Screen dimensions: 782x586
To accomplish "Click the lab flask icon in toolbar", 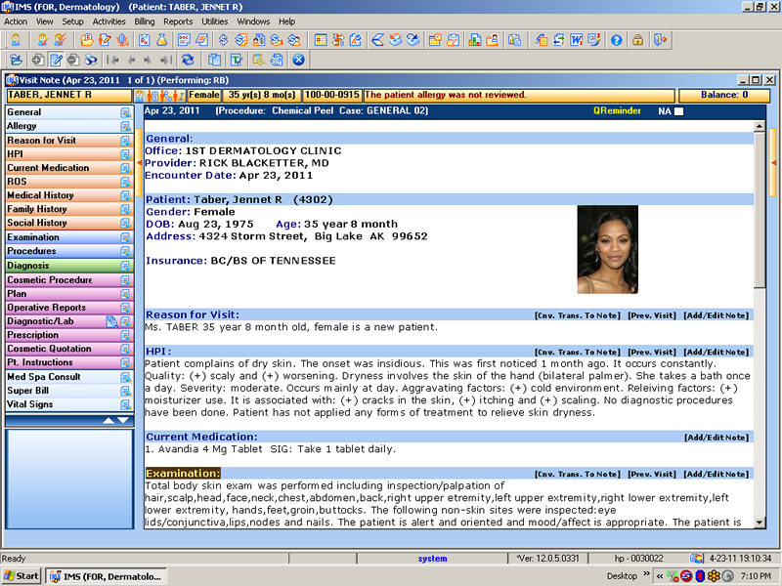I will (x=163, y=40).
